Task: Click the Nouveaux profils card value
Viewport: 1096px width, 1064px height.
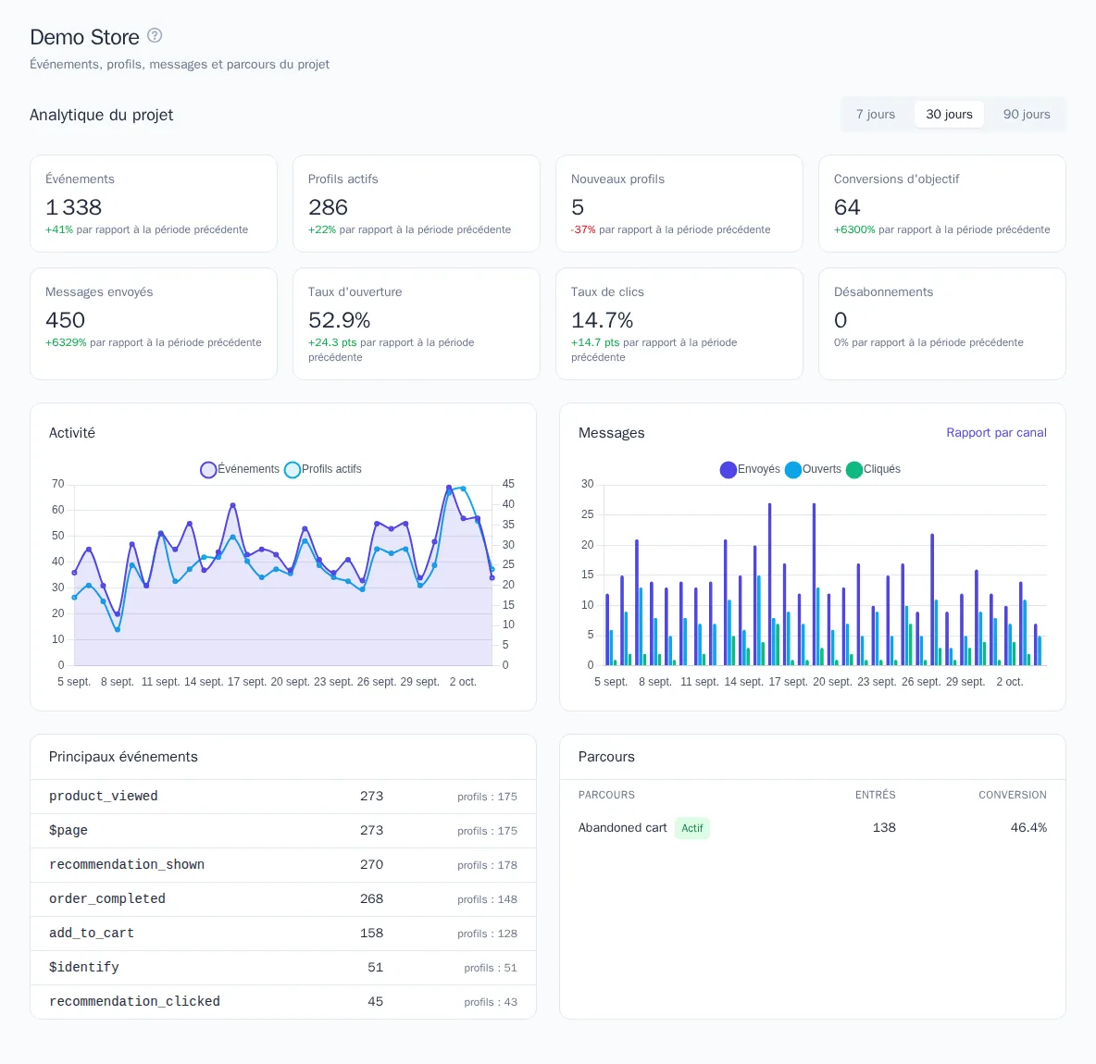Action: click(x=578, y=207)
